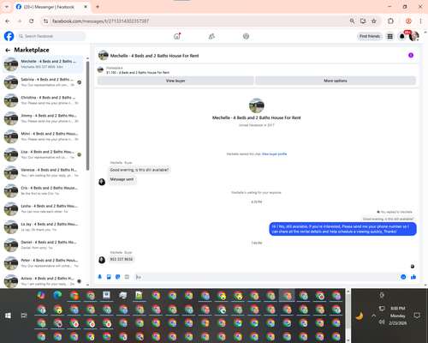Open the emoji picker in message box
Screen dimensions: 428x343
point(403,277)
